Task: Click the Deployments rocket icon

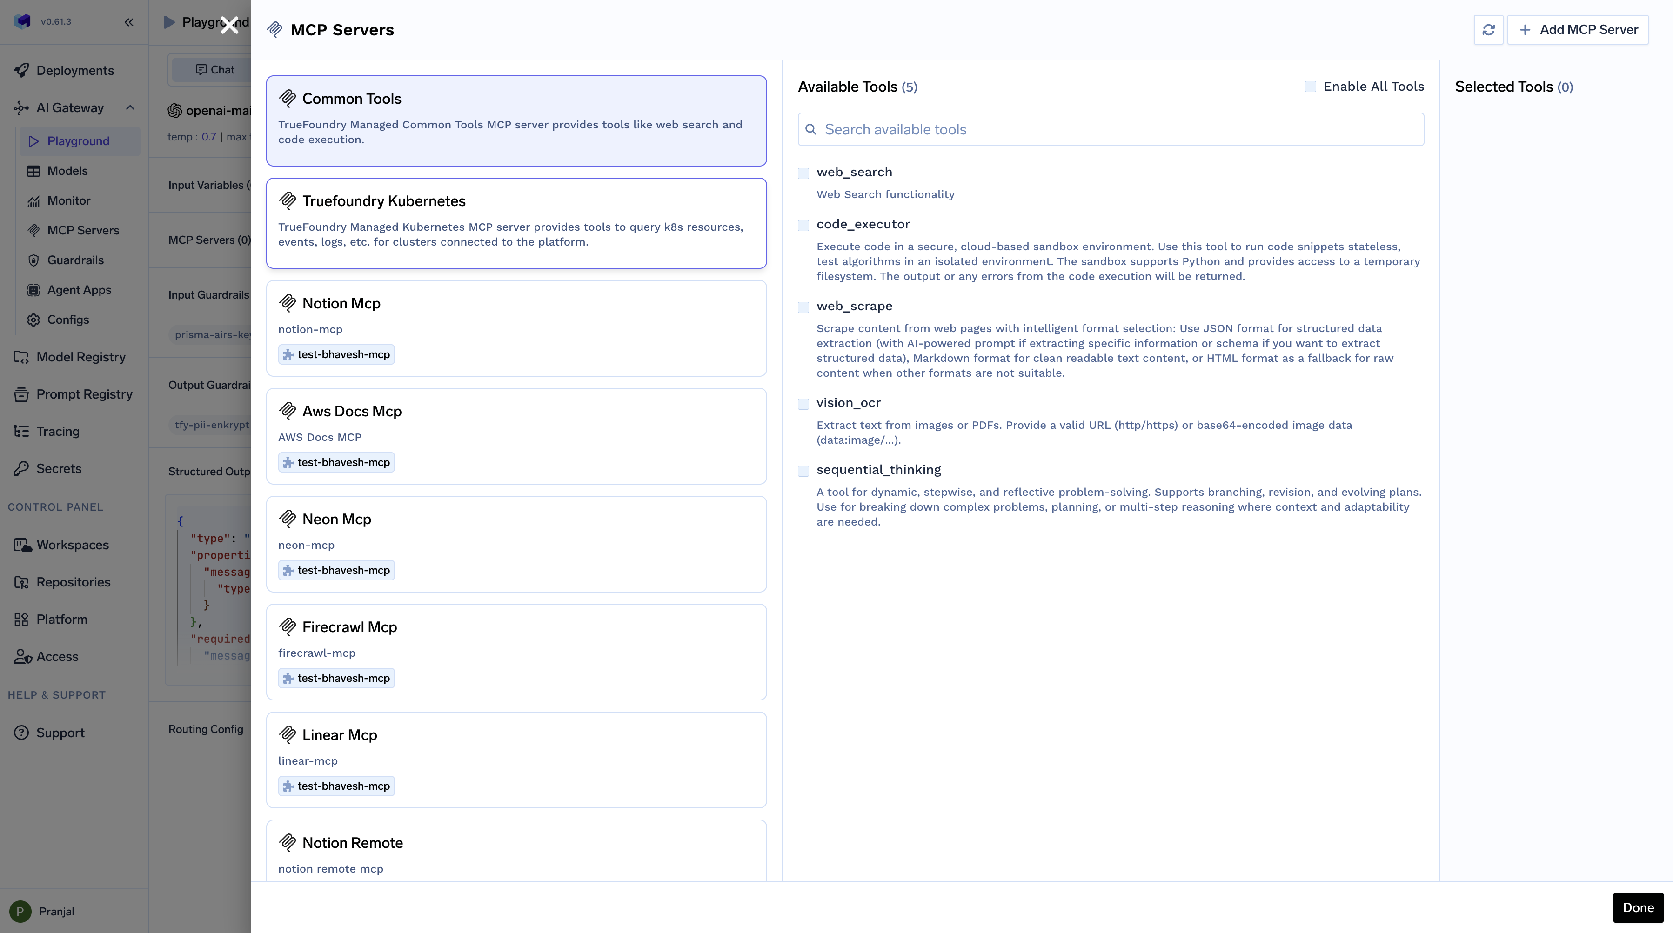Action: (21, 70)
